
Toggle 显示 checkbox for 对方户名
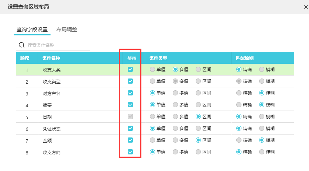coord(130,93)
